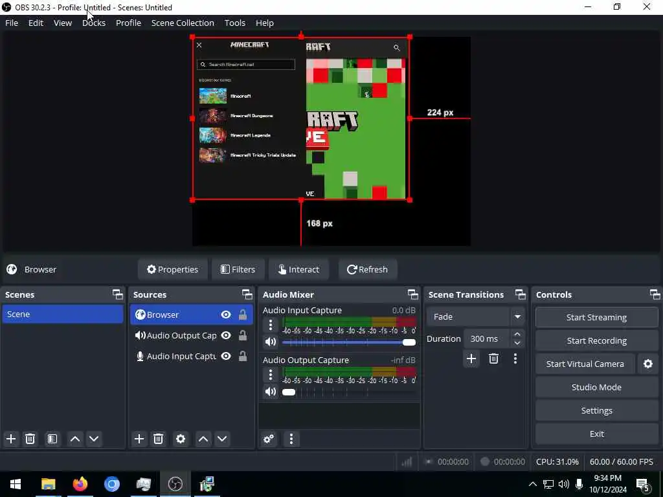Remove selected source trash icon
The image size is (663, 497).
pos(159,439)
